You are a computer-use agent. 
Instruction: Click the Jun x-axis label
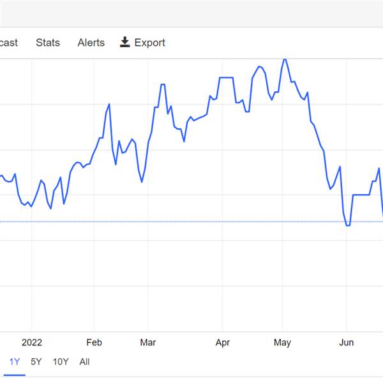pyautogui.click(x=347, y=342)
